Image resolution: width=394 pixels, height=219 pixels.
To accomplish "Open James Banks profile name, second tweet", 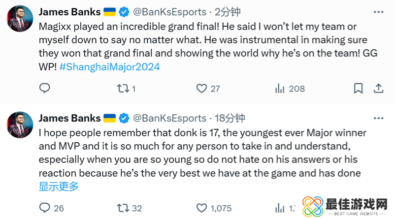I will 69,118.
